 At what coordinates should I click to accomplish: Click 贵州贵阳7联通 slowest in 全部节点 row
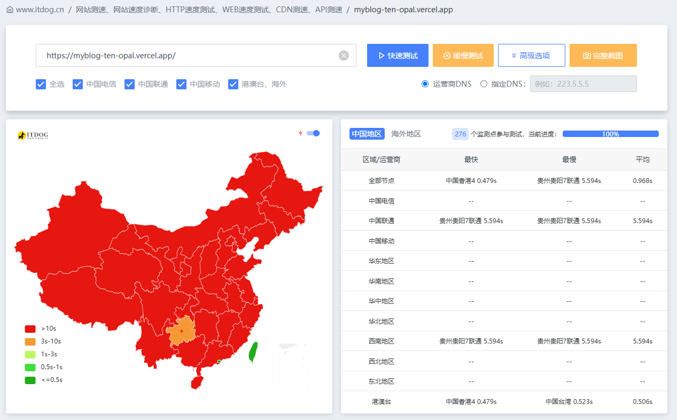[x=569, y=181]
